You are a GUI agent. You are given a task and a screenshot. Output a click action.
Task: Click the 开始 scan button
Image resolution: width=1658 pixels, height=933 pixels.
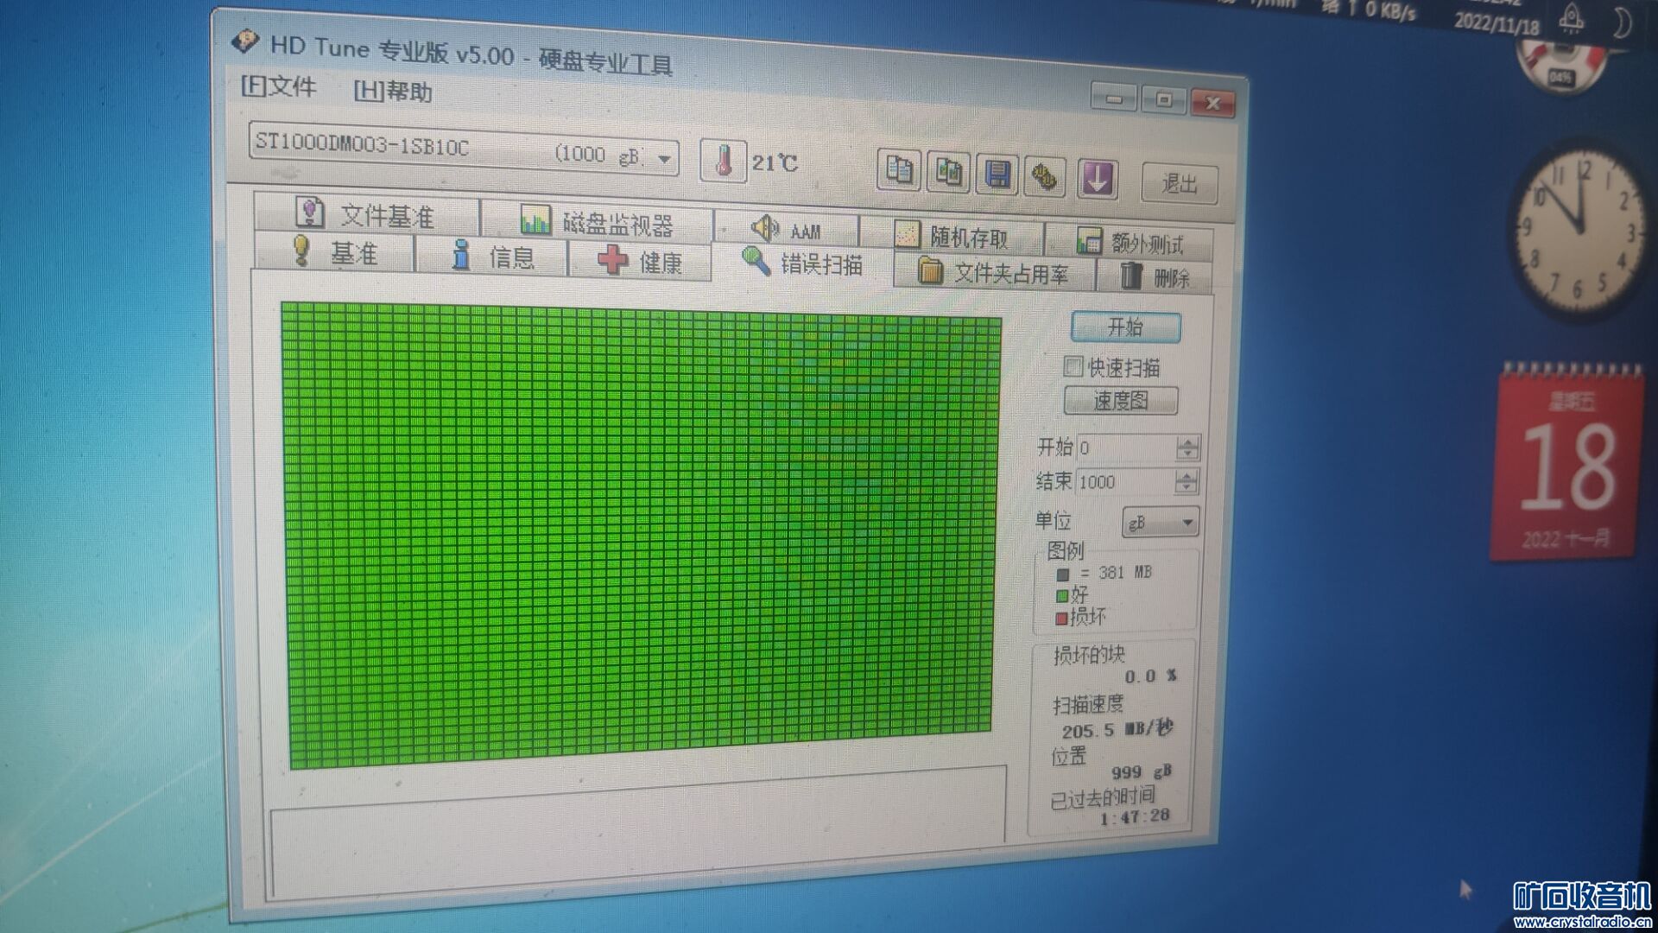1125,327
